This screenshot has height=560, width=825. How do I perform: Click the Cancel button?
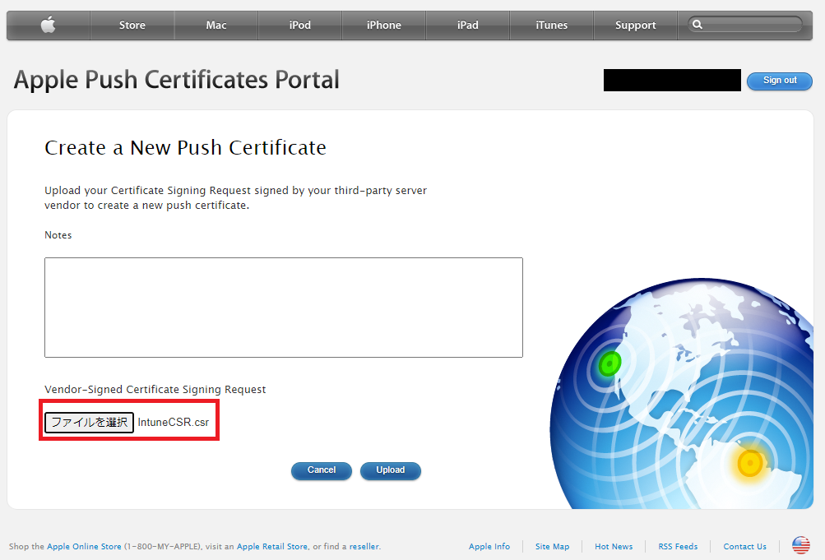click(322, 470)
